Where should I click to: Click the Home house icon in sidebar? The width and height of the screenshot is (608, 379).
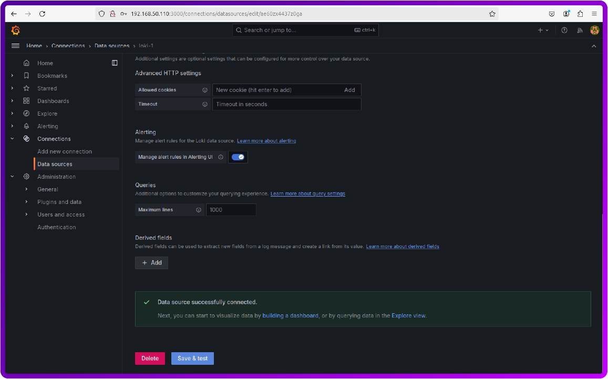coord(26,63)
